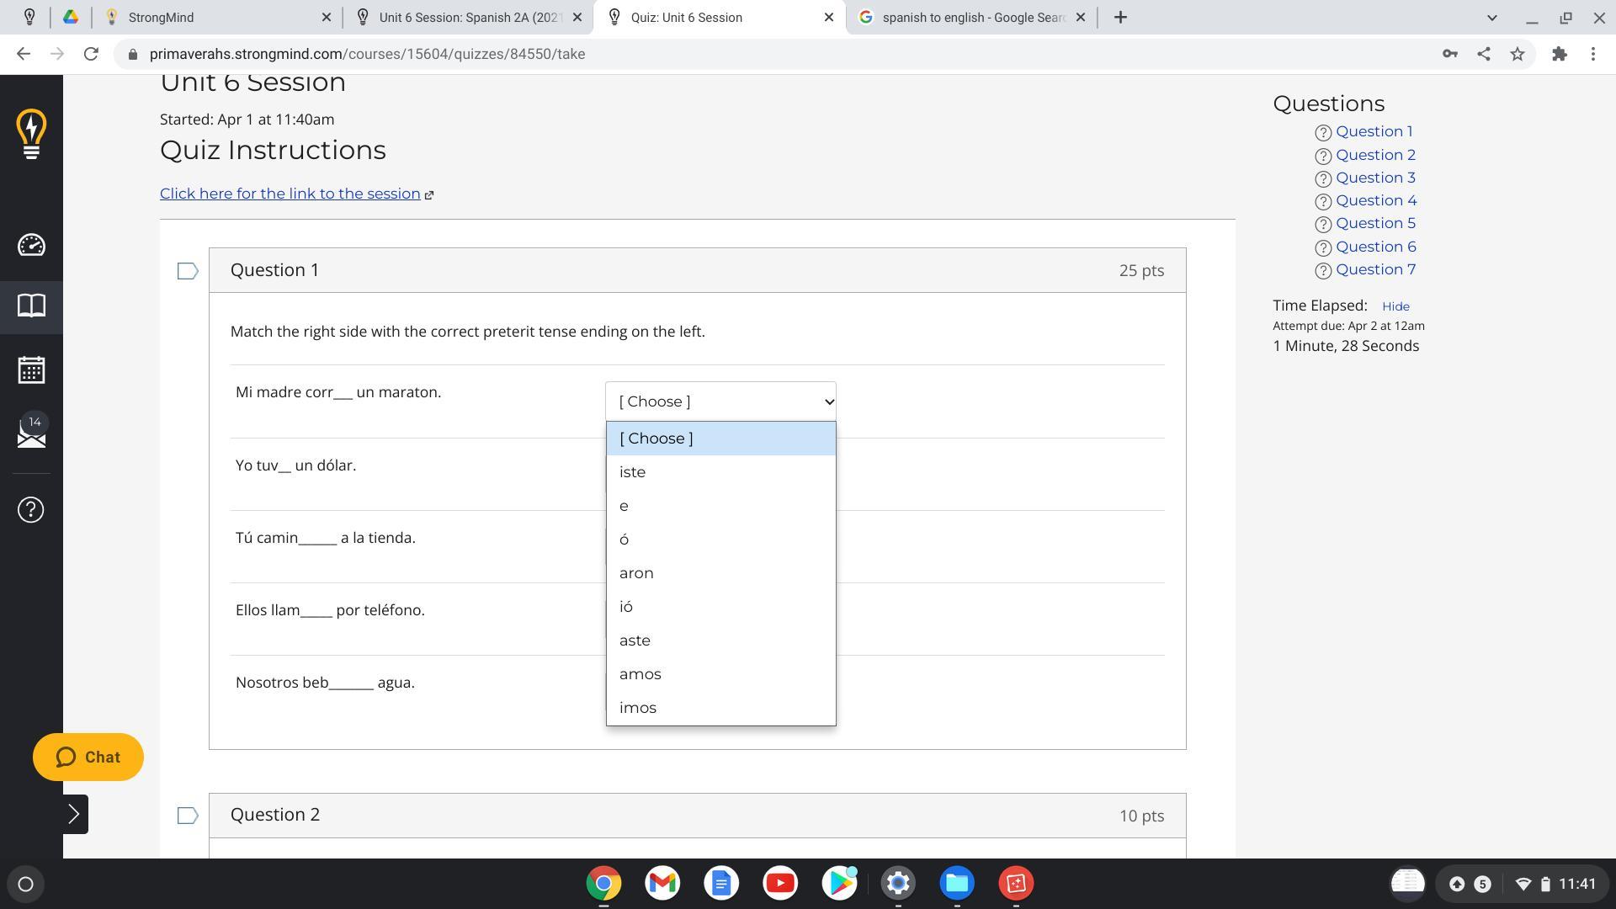Click the StrongMind lightbulb logo
Viewport: 1616px width, 909px height.
[31, 133]
